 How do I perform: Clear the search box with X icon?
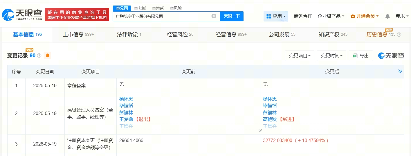point(214,16)
